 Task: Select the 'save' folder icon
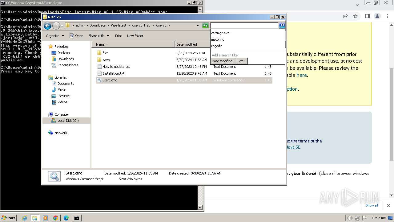click(x=99, y=60)
